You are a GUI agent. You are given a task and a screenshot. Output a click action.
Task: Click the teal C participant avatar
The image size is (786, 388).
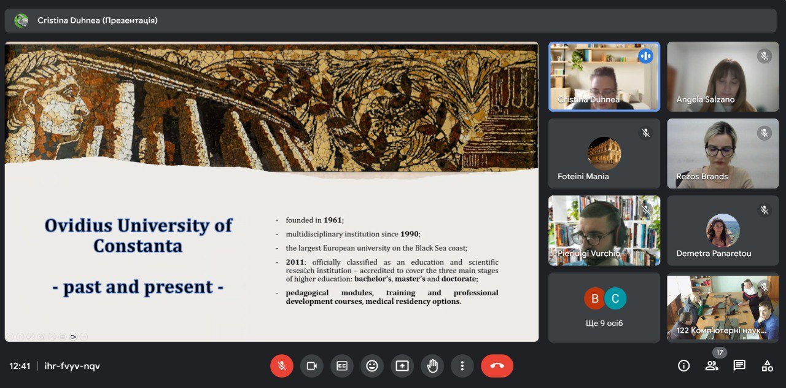click(615, 298)
